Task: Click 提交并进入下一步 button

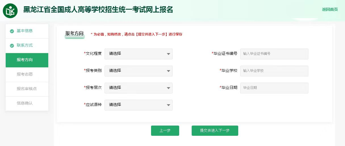Action: (215, 131)
